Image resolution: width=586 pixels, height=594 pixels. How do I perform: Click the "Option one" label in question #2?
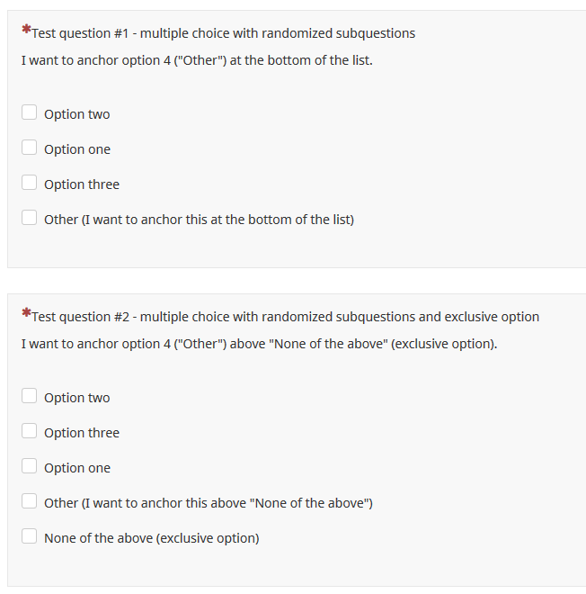(77, 468)
